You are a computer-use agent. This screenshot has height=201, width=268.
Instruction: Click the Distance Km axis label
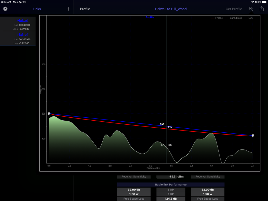click(153, 168)
